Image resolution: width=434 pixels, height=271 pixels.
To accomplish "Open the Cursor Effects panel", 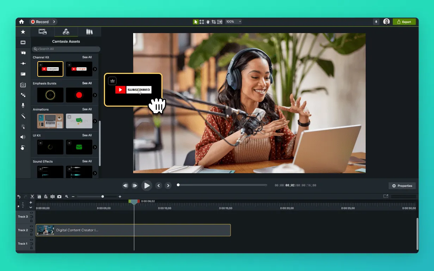I will [x=23, y=126].
